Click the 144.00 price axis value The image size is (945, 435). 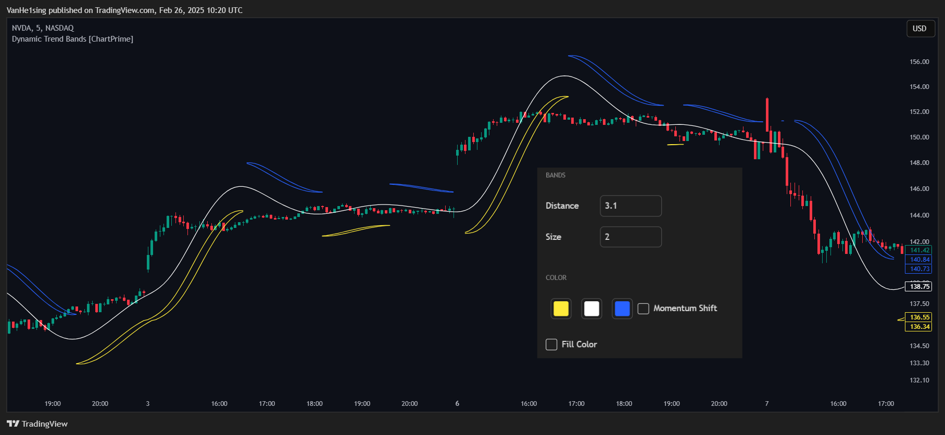pos(919,215)
